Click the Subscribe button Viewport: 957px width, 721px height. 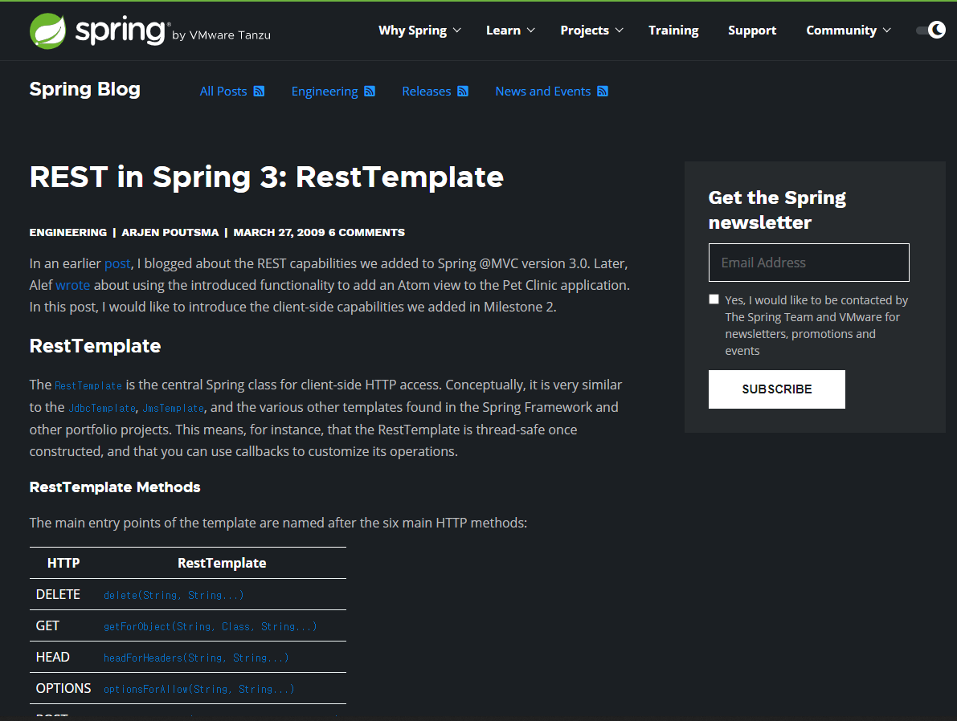point(776,389)
